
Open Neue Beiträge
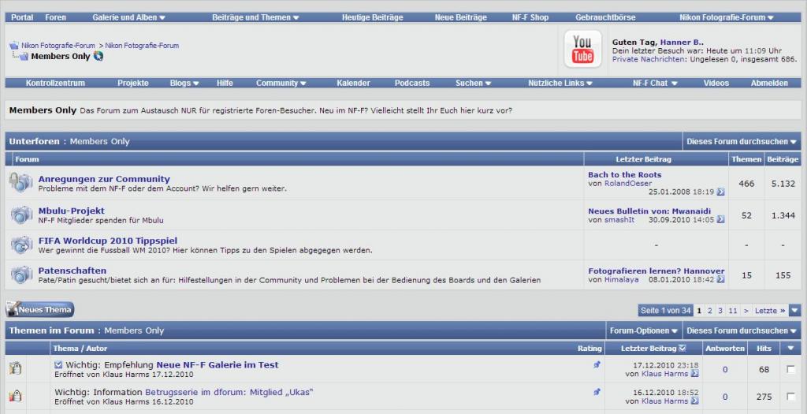(x=460, y=17)
